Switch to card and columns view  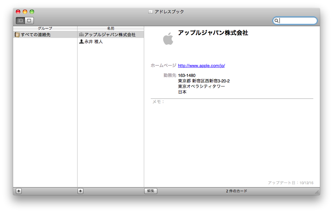tap(20, 21)
